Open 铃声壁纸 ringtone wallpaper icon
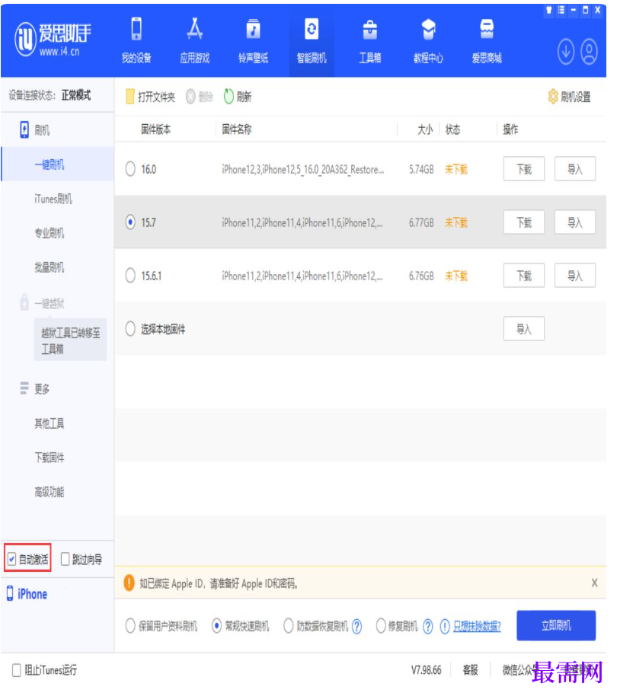The height and width of the screenshot is (696, 617). click(253, 30)
